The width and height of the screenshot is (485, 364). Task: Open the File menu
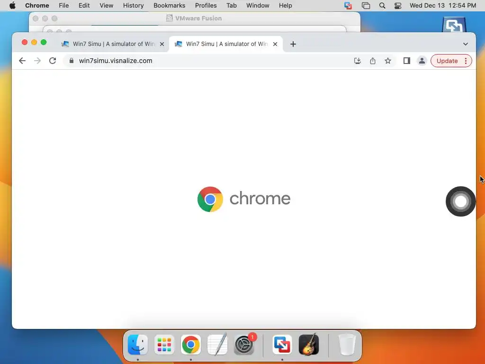[64, 6]
